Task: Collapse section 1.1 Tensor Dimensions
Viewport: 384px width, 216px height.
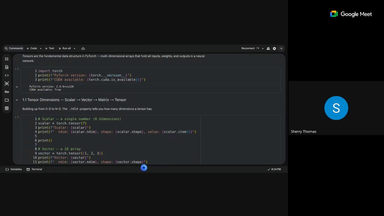Action: tap(17, 100)
